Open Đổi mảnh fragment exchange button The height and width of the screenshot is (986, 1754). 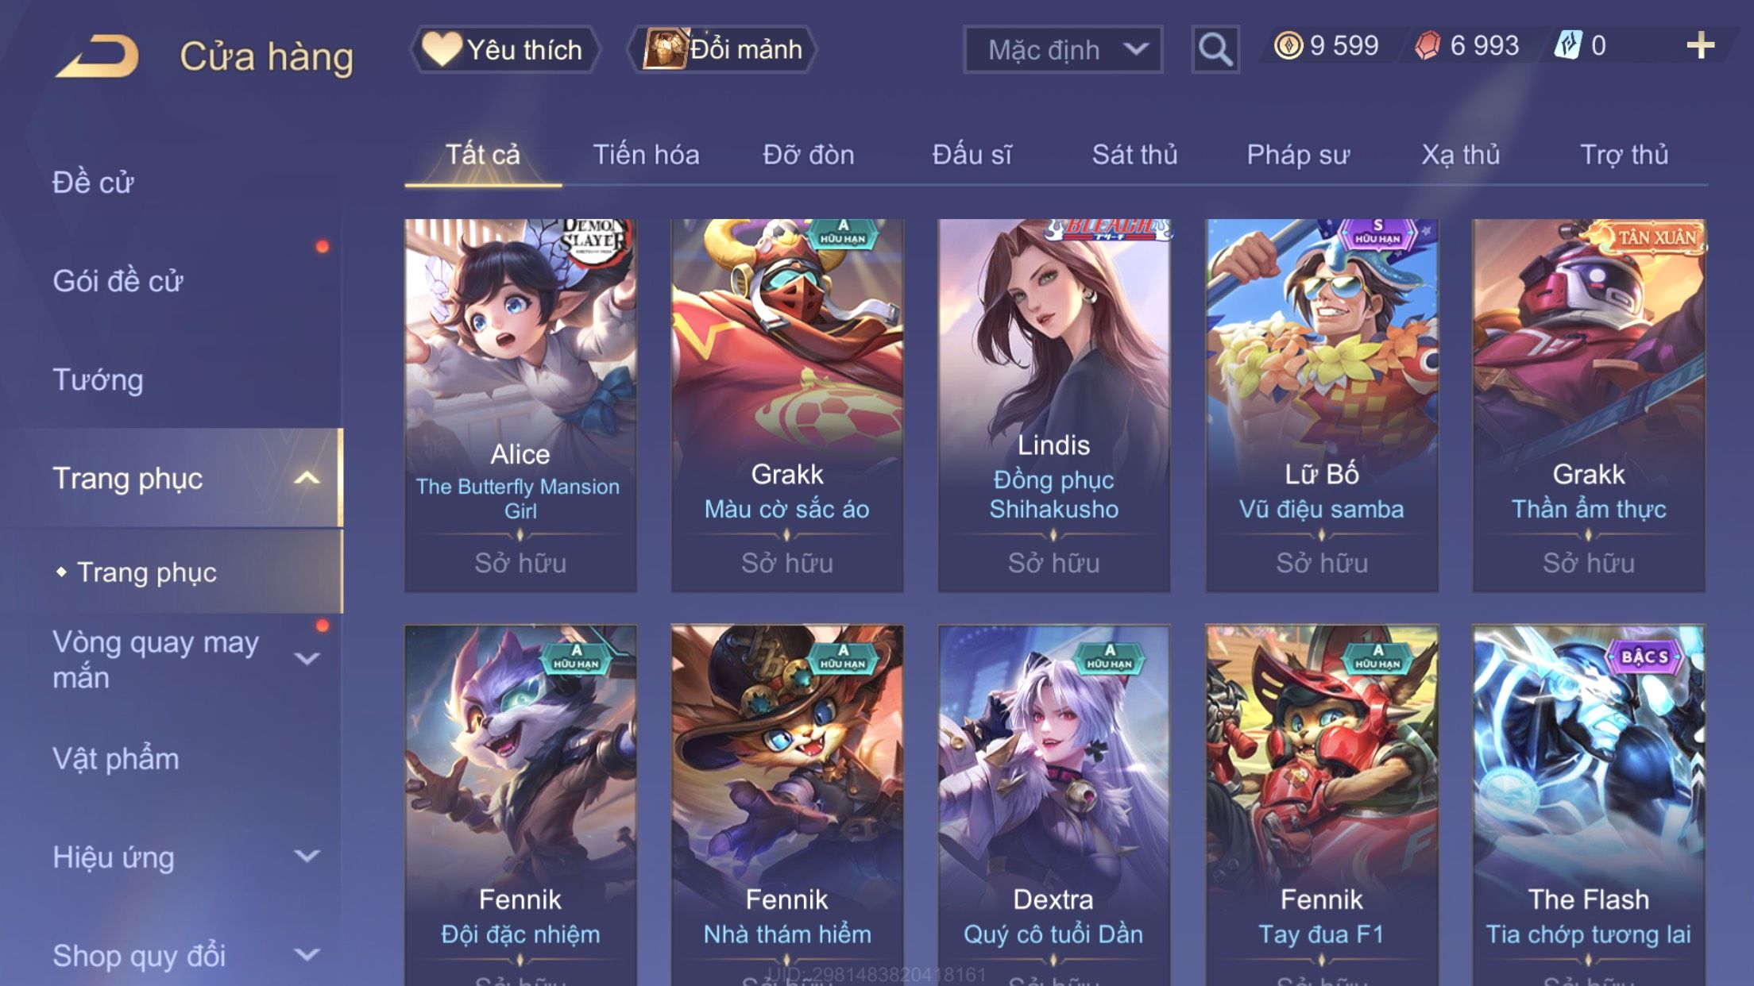[723, 49]
